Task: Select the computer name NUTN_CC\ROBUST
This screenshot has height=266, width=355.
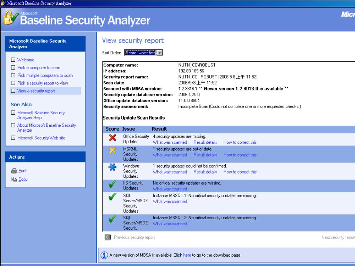Action: click(x=197, y=65)
